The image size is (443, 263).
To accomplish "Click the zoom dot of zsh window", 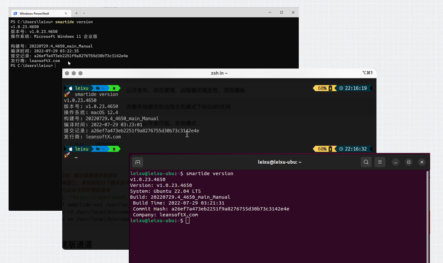I will (81, 73).
